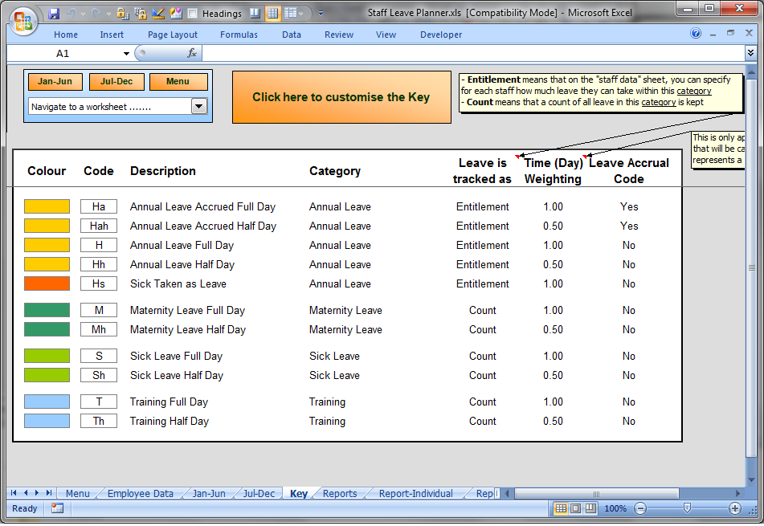Open Excel Help question mark icon

coord(696,33)
